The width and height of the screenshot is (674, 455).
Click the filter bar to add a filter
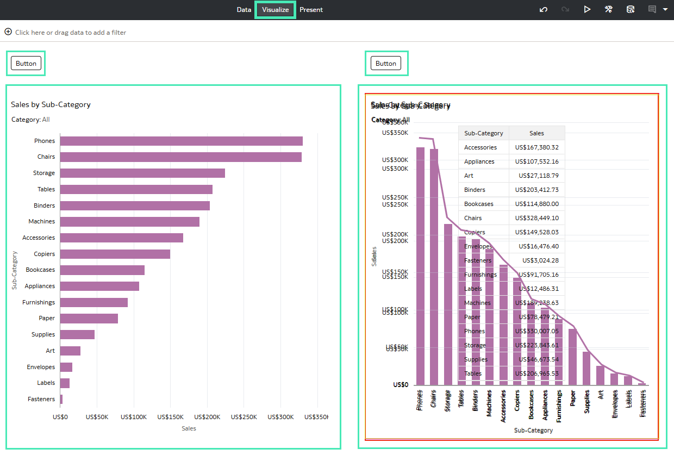click(71, 32)
